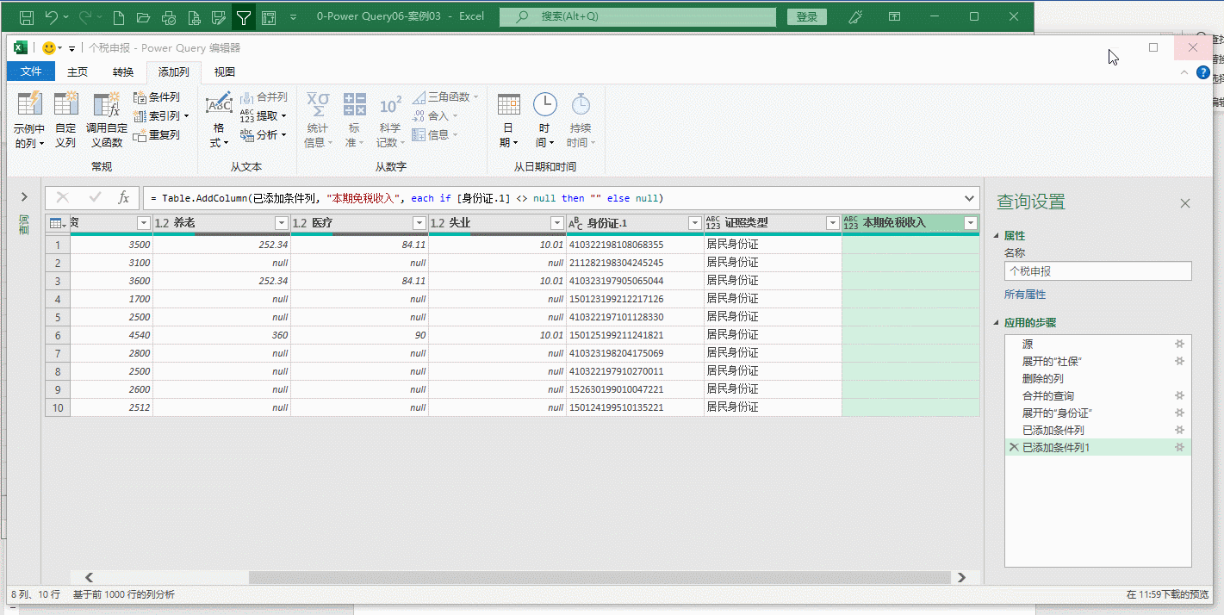
Task: Click the query name field 个税申报
Action: click(1097, 271)
